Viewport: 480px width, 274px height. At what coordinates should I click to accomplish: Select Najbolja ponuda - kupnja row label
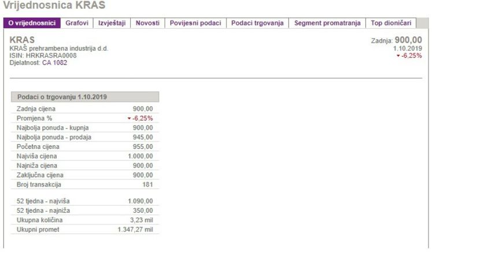[x=53, y=127]
